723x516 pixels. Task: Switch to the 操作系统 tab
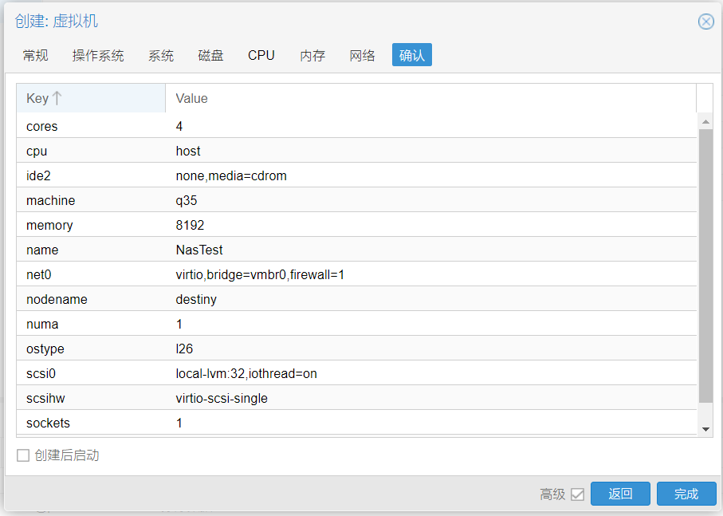98,55
